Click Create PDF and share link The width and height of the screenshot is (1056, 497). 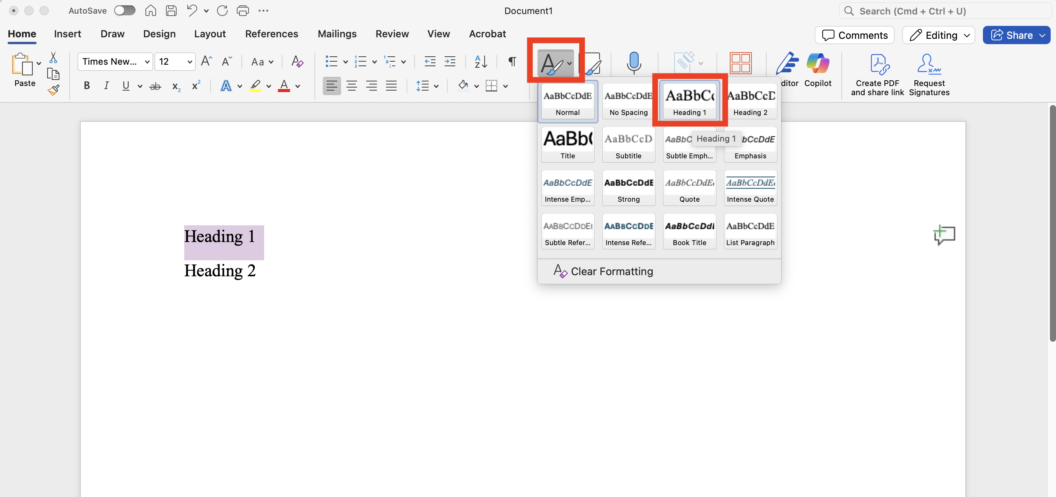[x=877, y=75]
